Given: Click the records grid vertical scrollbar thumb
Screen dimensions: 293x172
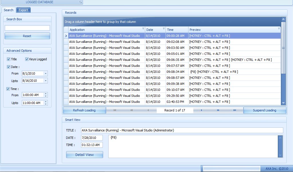Looking at the screenshot, I should pos(283,48).
